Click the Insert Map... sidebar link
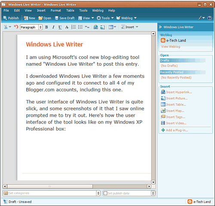This screenshot has width=215, height=206. [x=172, y=111]
